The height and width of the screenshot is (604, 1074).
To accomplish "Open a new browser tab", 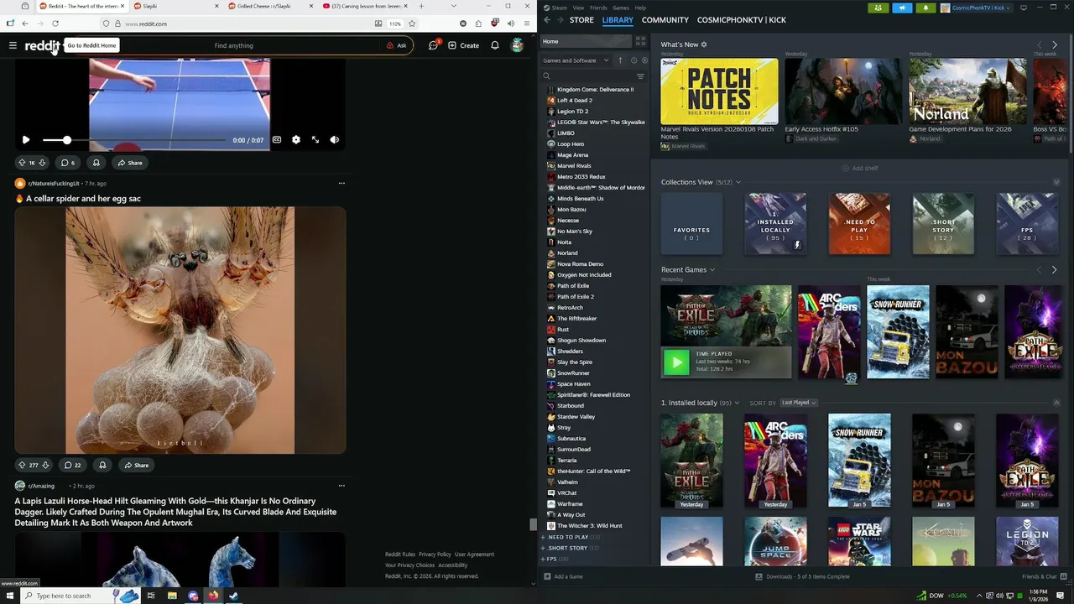I will pyautogui.click(x=421, y=6).
